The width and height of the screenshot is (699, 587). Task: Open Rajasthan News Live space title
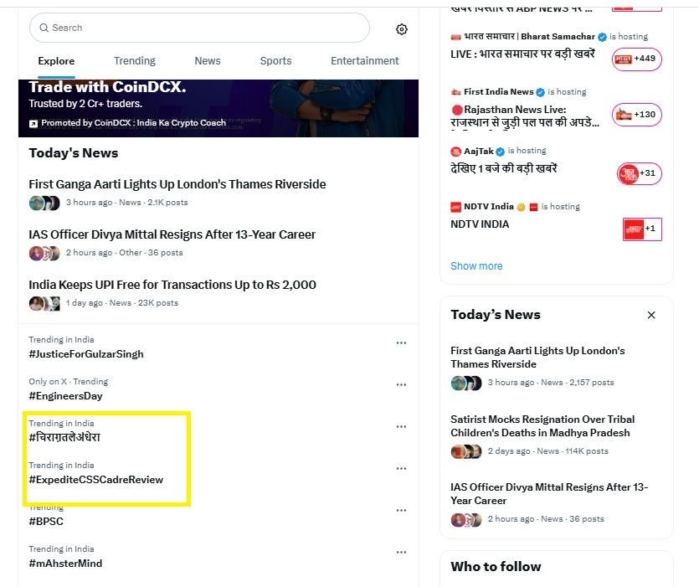525,116
